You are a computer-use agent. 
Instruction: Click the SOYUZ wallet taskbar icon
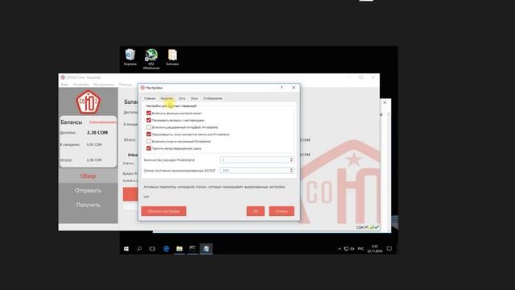tap(206, 249)
